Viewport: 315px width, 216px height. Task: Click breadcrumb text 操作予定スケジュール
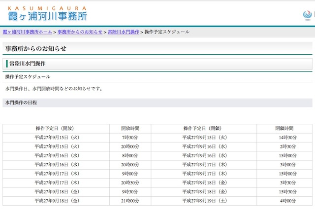[167, 32]
